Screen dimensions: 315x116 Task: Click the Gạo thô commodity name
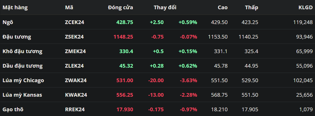point(13,109)
